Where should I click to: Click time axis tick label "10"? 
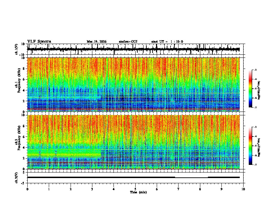[243, 189]
